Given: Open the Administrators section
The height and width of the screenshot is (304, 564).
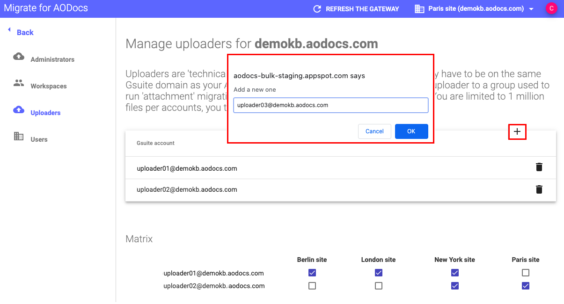Looking at the screenshot, I should click(53, 59).
